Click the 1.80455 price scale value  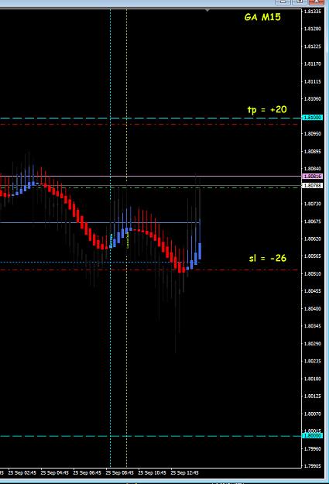pyautogui.click(x=313, y=291)
